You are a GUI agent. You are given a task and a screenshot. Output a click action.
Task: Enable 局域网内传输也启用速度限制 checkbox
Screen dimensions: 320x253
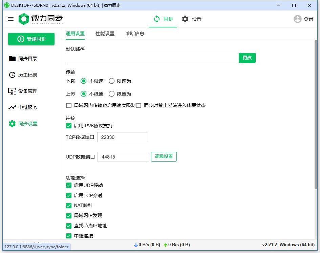click(69, 105)
